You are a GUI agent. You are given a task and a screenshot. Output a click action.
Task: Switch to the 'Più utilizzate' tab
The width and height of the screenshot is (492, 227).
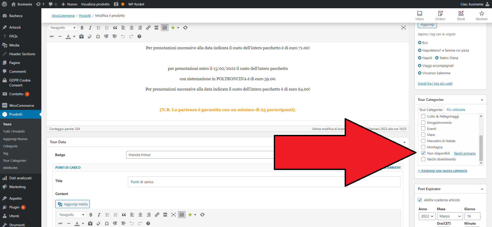[456, 110]
